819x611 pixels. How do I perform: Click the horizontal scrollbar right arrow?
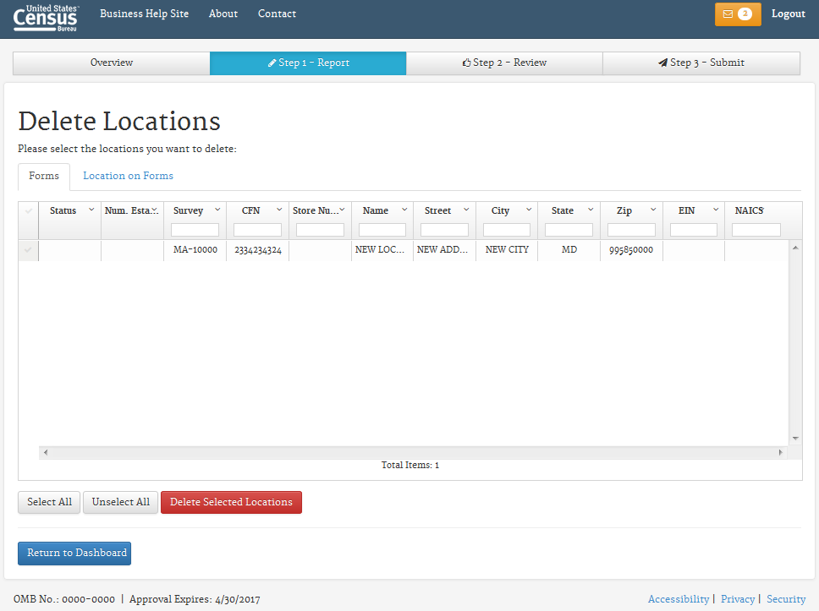[x=781, y=452]
